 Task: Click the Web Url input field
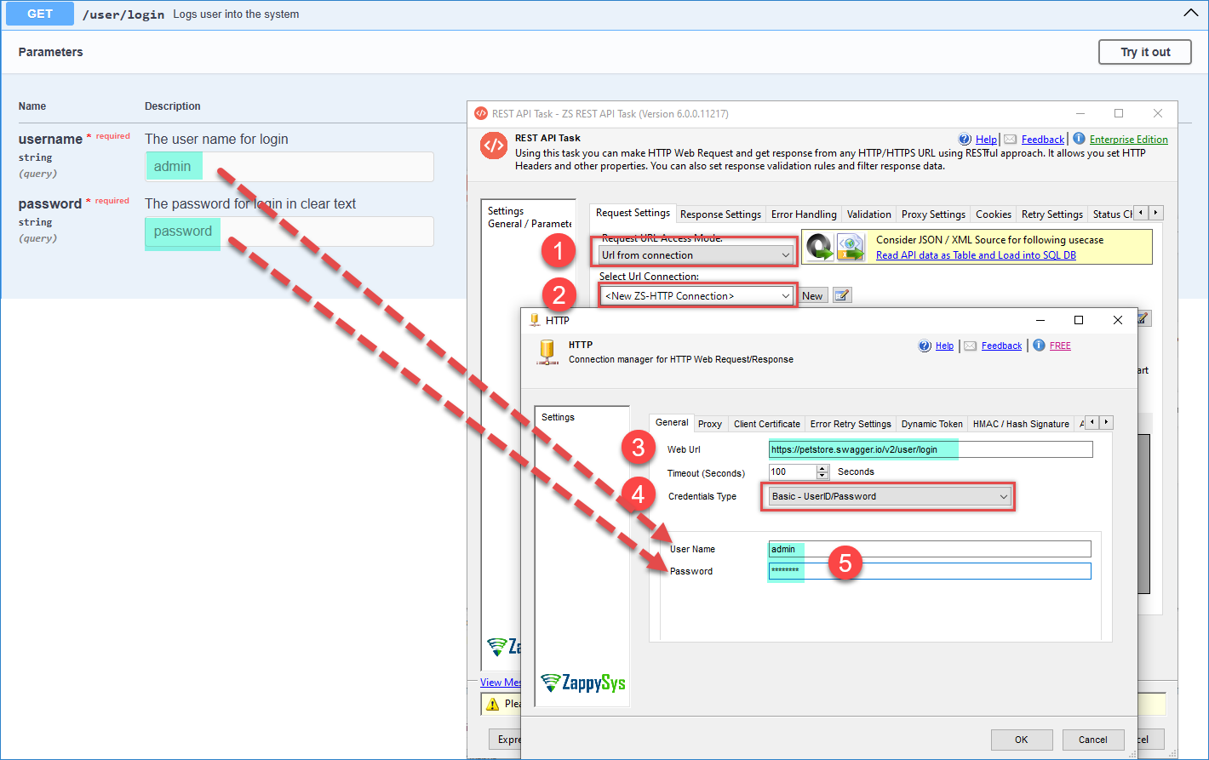930,449
